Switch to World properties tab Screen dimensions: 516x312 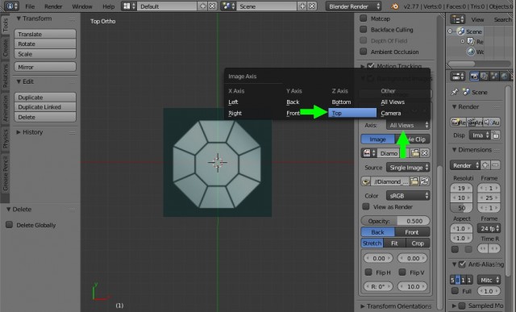(504, 77)
